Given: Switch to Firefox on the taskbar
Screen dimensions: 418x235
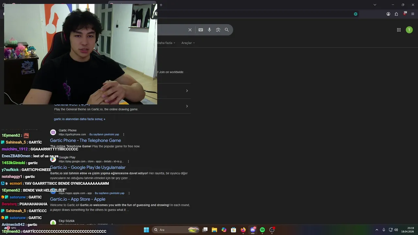Looking at the screenshot, I should 243,230.
